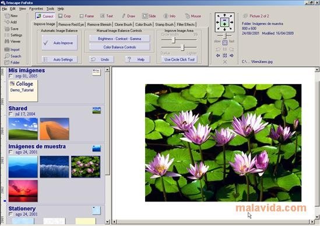The image size is (320, 226).
Task: Select the green hill thumbnail in Shared
Action: pos(23,129)
